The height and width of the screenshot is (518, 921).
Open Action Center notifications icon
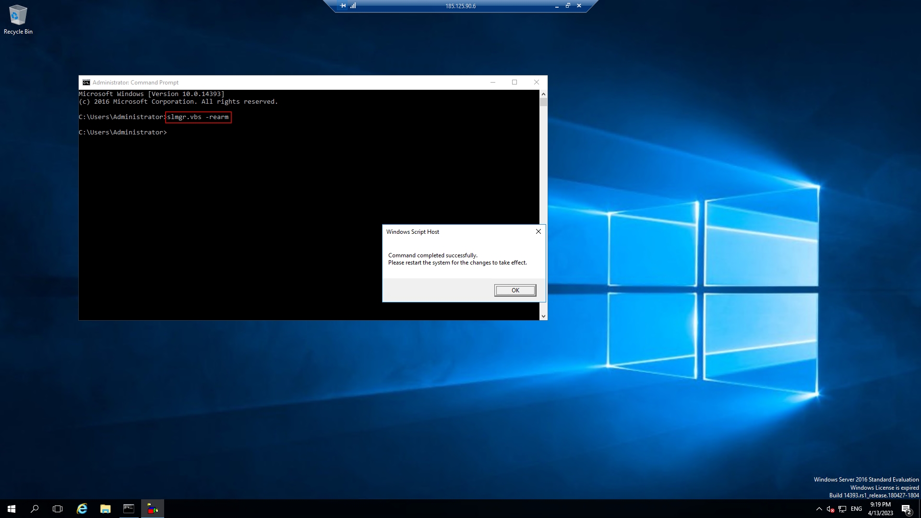[x=906, y=509]
